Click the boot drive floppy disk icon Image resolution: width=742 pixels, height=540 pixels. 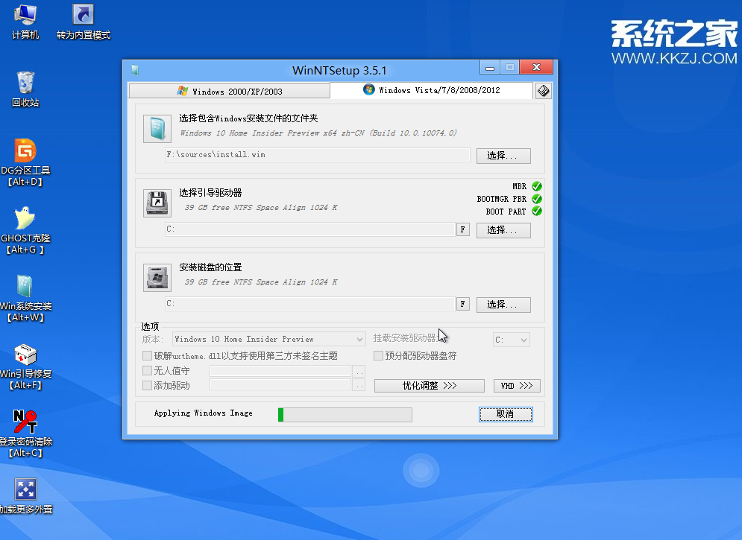(x=157, y=203)
